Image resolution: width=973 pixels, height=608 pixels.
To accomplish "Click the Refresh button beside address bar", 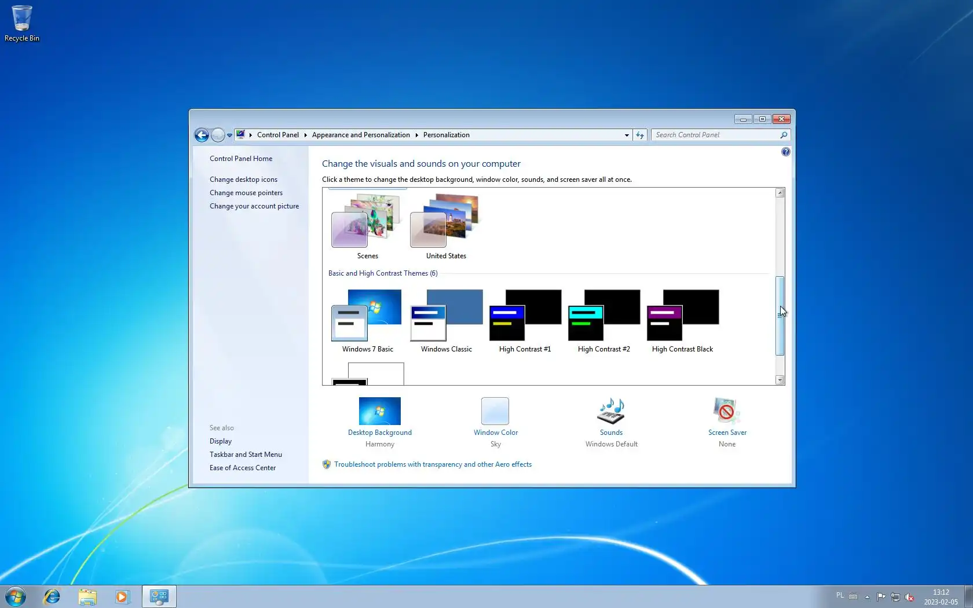I will click(x=639, y=135).
